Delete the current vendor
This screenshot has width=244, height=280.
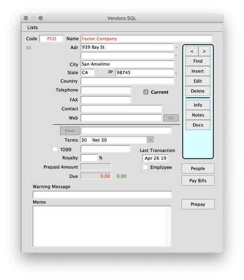pyautogui.click(x=198, y=91)
